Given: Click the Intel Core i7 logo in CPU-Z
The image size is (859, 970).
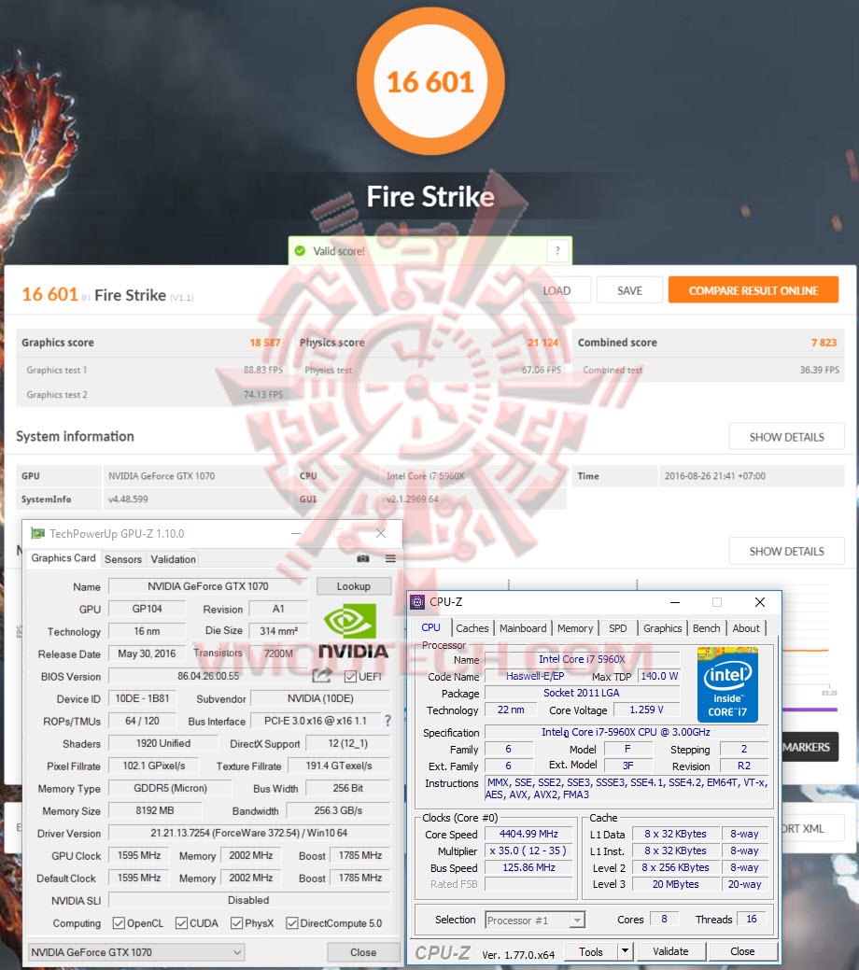Looking at the screenshot, I should pos(727,684).
